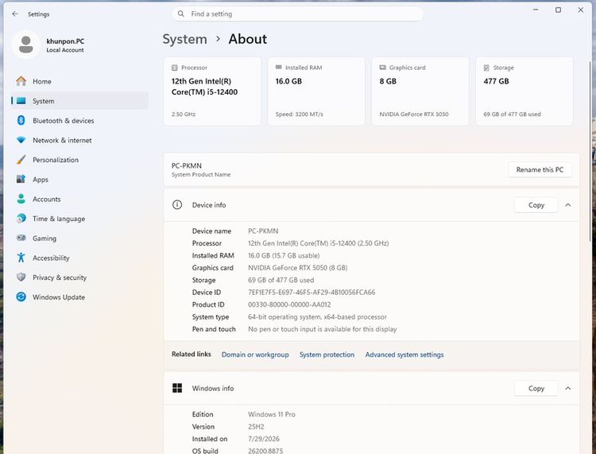The width and height of the screenshot is (596, 454).
Task: Click the vertical scrollbar on right
Action: (x=590, y=151)
